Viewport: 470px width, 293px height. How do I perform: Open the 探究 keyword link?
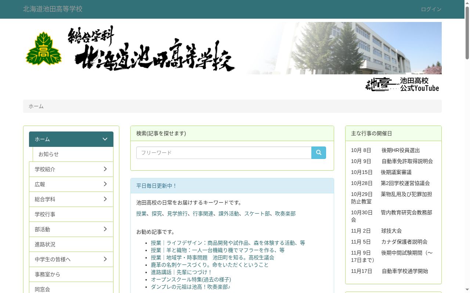(x=157, y=214)
